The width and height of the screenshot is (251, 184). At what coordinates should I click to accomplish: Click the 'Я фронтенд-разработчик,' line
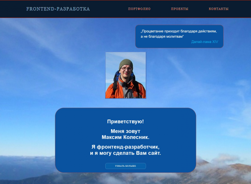[x=125, y=147]
